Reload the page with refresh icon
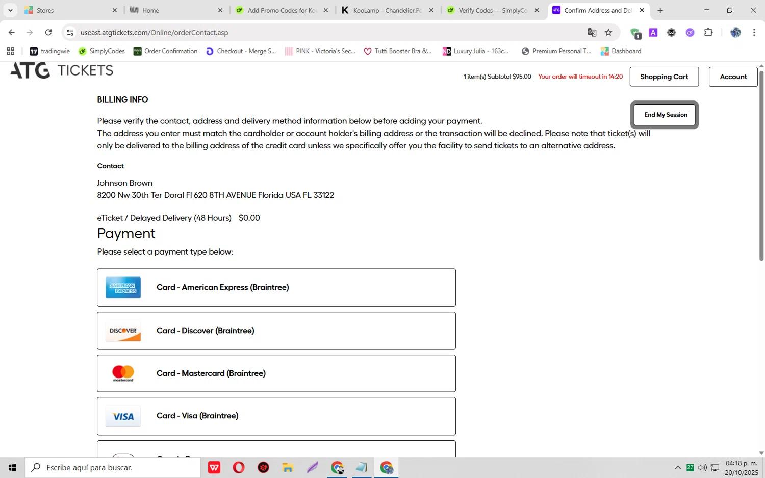 coord(48,32)
